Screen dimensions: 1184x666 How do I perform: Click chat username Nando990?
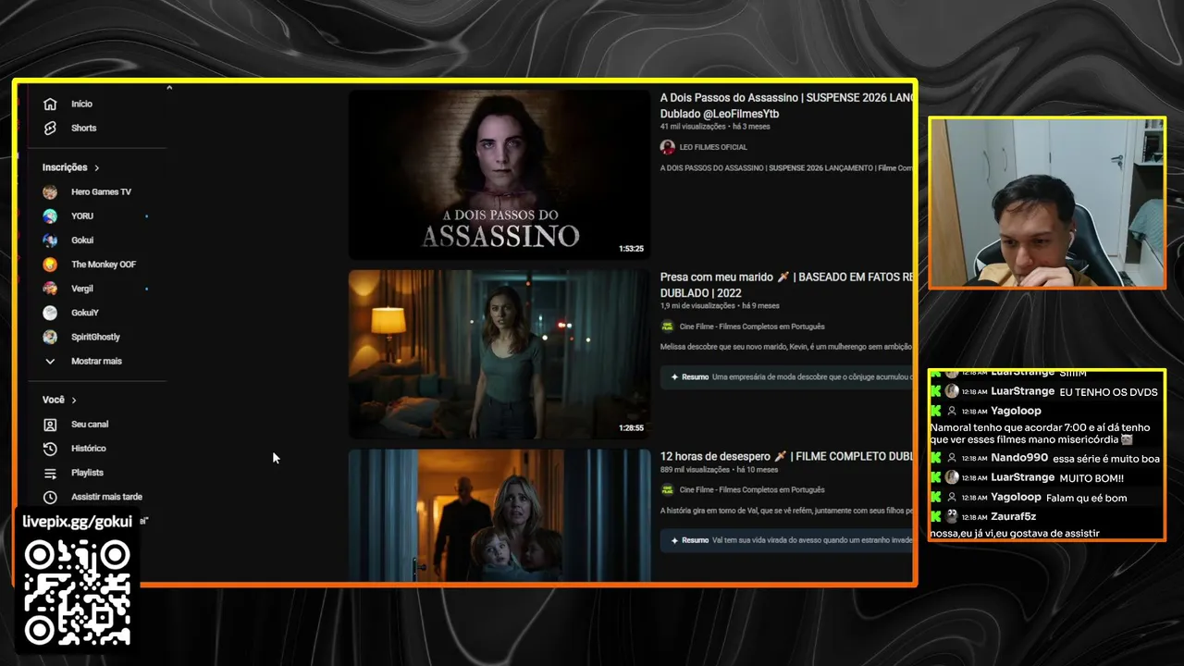[x=1019, y=458]
